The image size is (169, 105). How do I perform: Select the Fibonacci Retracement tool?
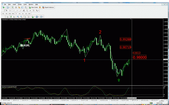pyautogui.click(x=27, y=11)
